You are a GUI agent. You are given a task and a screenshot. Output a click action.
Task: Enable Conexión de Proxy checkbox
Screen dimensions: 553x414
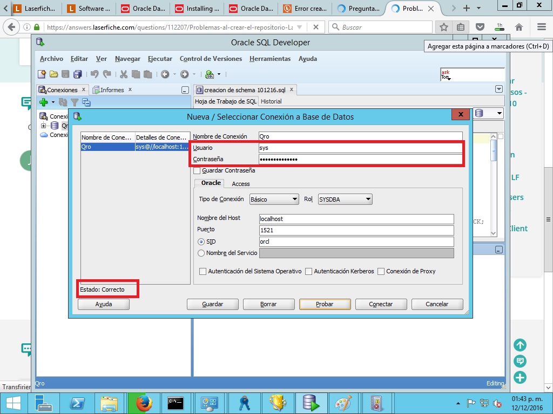point(381,272)
